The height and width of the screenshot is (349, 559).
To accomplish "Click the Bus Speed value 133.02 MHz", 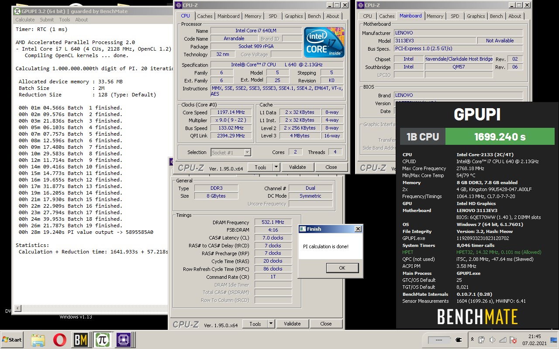I will (231, 128).
